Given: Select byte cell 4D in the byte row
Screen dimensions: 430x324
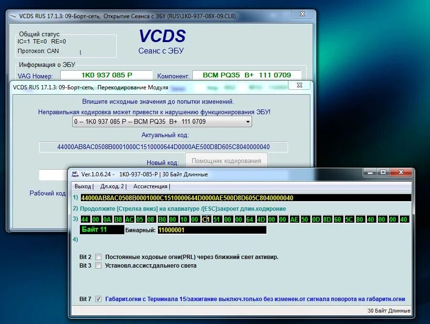Looking at the screenshot, I should [x=261, y=219].
